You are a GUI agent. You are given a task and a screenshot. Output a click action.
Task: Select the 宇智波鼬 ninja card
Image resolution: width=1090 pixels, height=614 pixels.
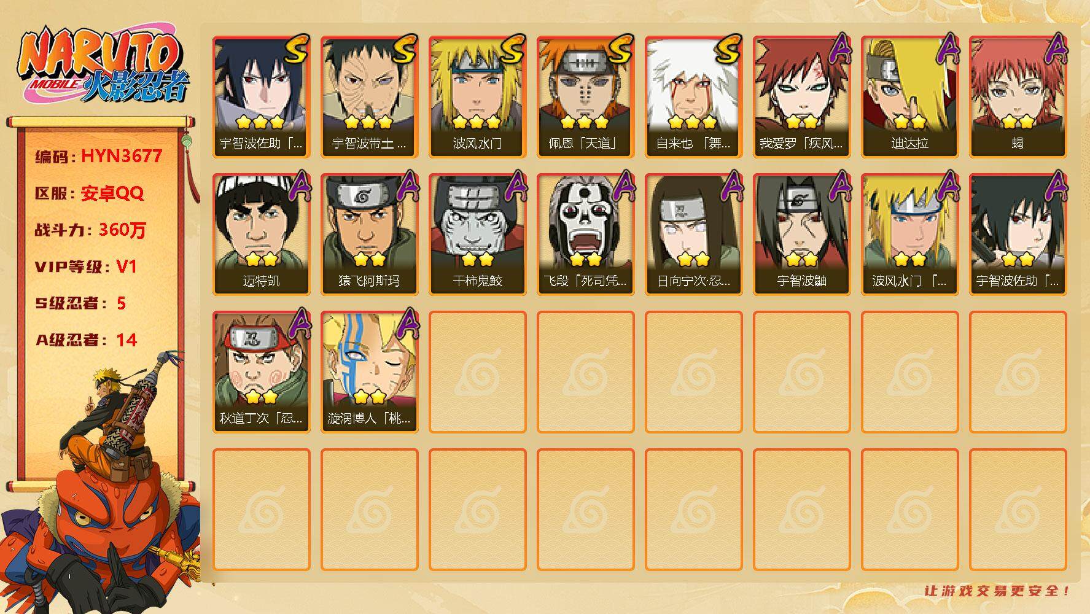pos(801,235)
